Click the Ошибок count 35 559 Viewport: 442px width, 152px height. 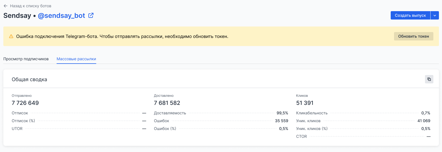[x=281, y=121]
